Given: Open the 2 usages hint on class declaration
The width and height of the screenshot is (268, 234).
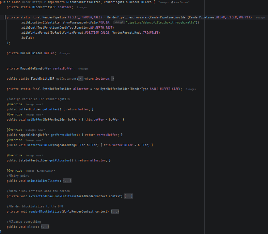Looking at the screenshot, I should coord(163,2).
